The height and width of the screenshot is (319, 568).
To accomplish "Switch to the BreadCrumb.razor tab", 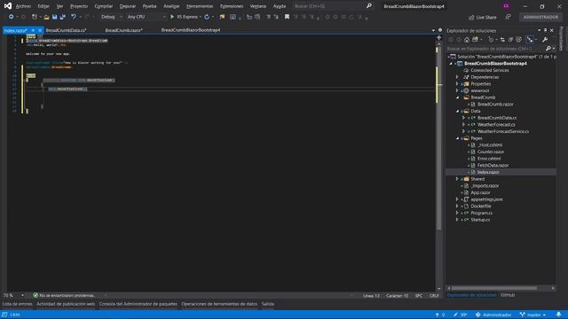I will click(x=123, y=30).
